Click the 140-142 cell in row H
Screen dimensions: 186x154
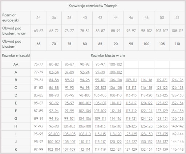(177, 126)
